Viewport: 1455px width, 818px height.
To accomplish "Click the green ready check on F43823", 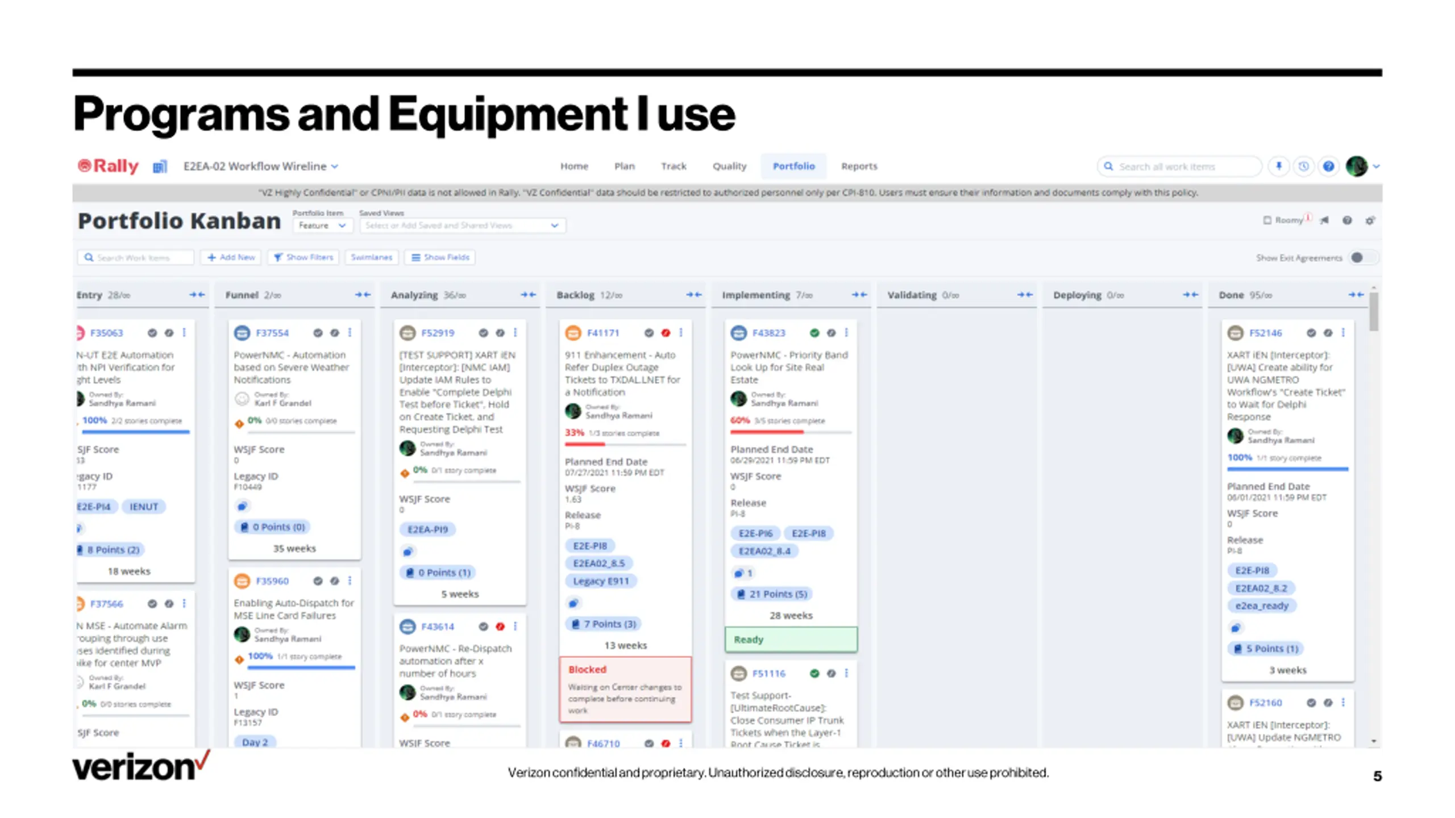I will [x=814, y=333].
